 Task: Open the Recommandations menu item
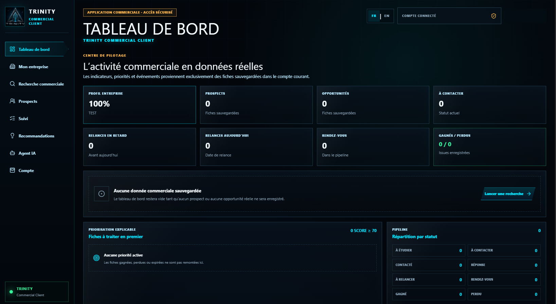tap(37, 136)
